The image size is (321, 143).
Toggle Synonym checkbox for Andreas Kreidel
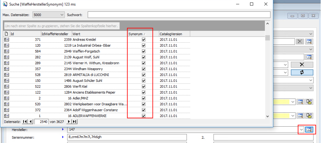(144, 39)
